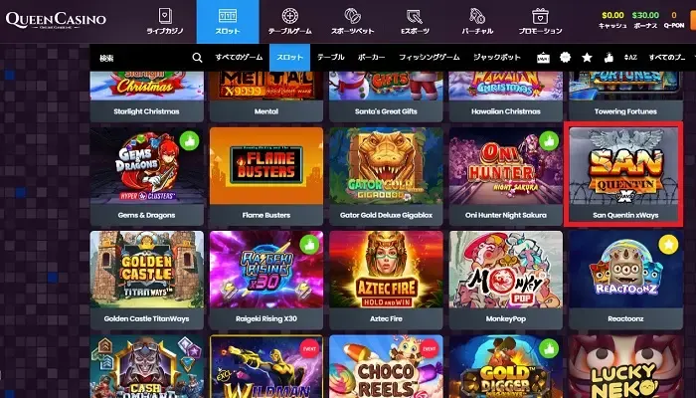The height and width of the screenshot is (398, 696).
Task: Toggle the thumbs-up badge on Gems & Dragons
Action: (x=190, y=141)
